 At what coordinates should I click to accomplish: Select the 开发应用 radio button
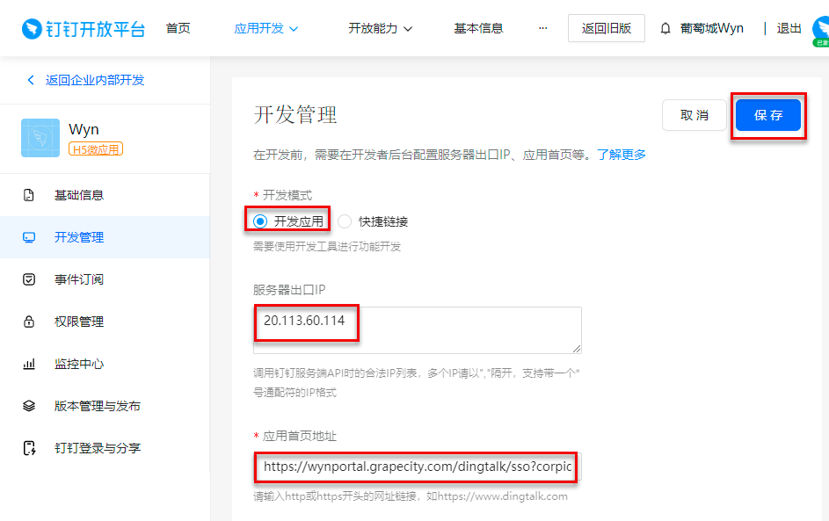259,221
